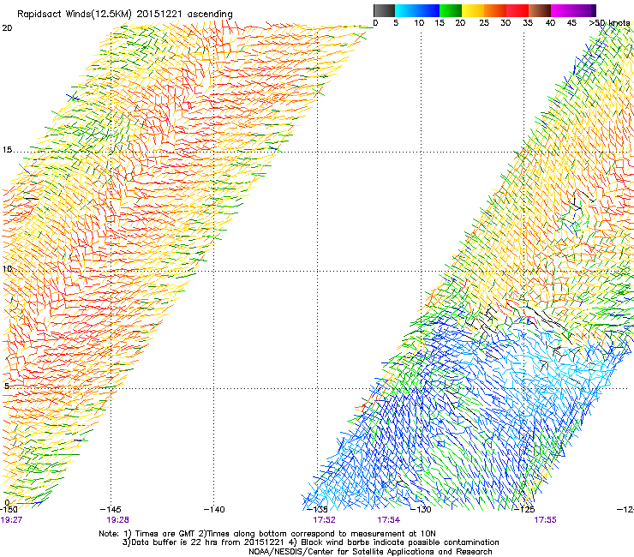This screenshot has height=557, width=634.
Task: Click the gray 0-5 knots legend segment
Action: (384, 10)
